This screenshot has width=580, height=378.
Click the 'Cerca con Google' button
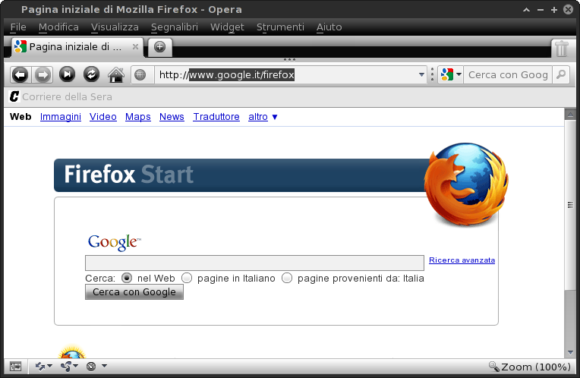(134, 292)
